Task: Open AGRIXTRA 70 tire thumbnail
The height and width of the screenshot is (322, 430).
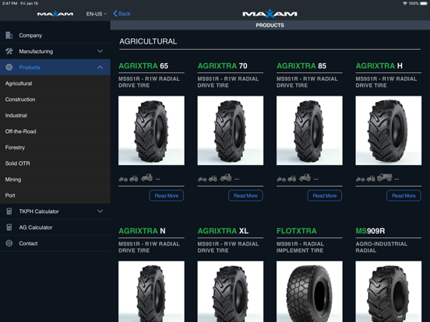Action: pyautogui.click(x=231, y=131)
